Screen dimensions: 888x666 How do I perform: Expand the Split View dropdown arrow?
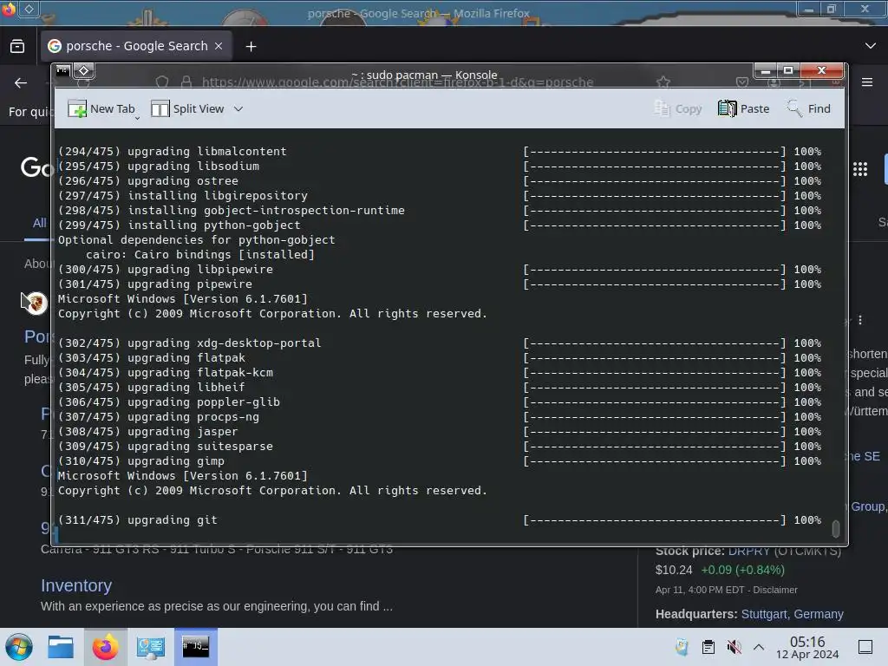coord(238,108)
